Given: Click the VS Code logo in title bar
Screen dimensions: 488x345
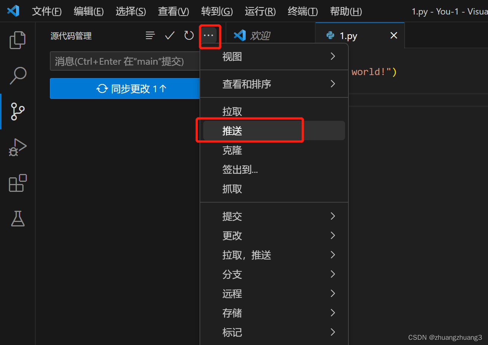Looking at the screenshot, I should (13, 11).
